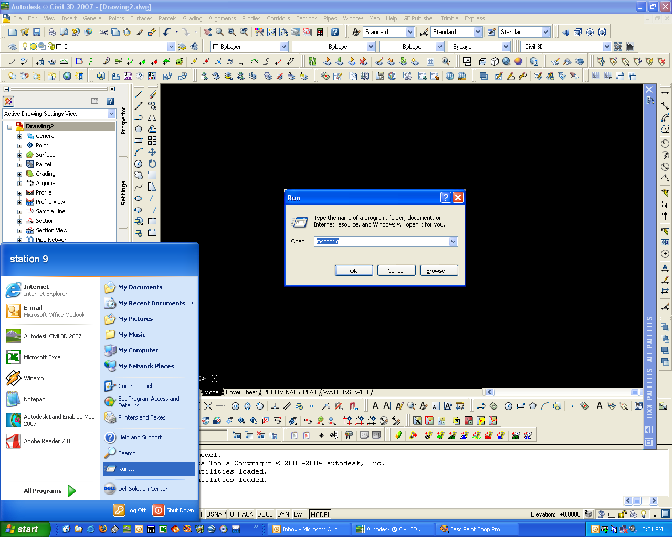This screenshot has height=537, width=672.
Task: Click the 3D Wireframe box visual style icon
Action: coord(482,61)
